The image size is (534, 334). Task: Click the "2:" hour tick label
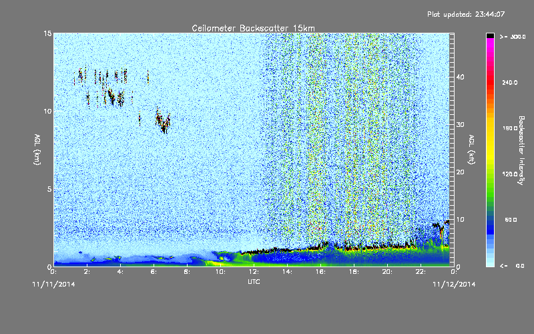pos(87,272)
